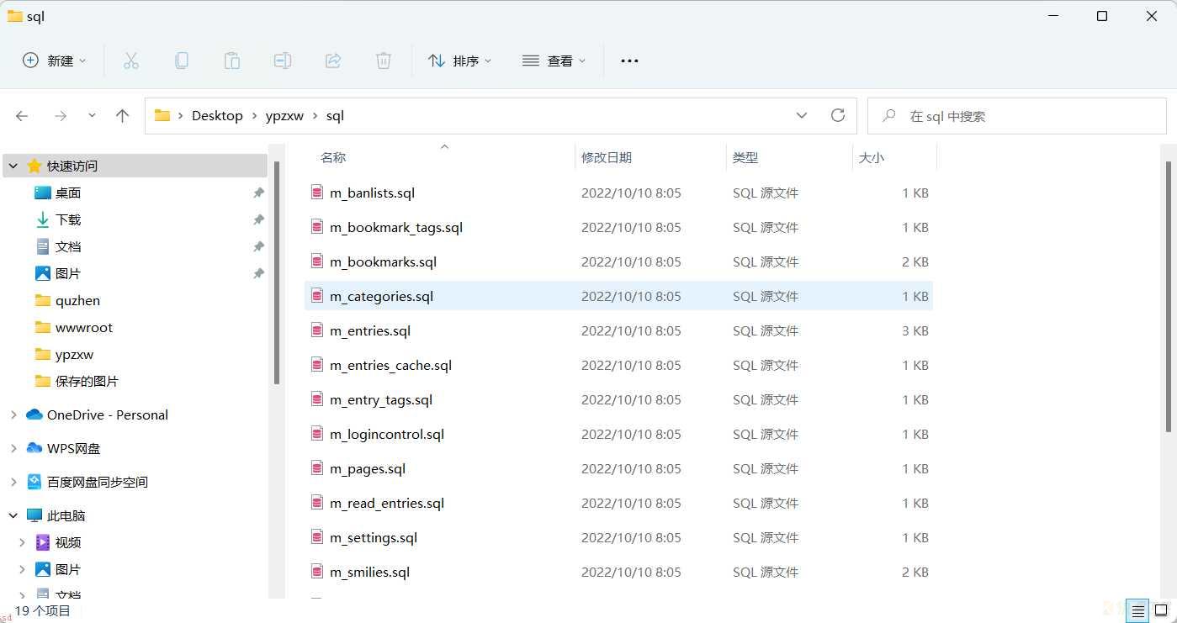Open quzhen folder in sidebar
Image resolution: width=1177 pixels, height=623 pixels.
click(x=77, y=300)
